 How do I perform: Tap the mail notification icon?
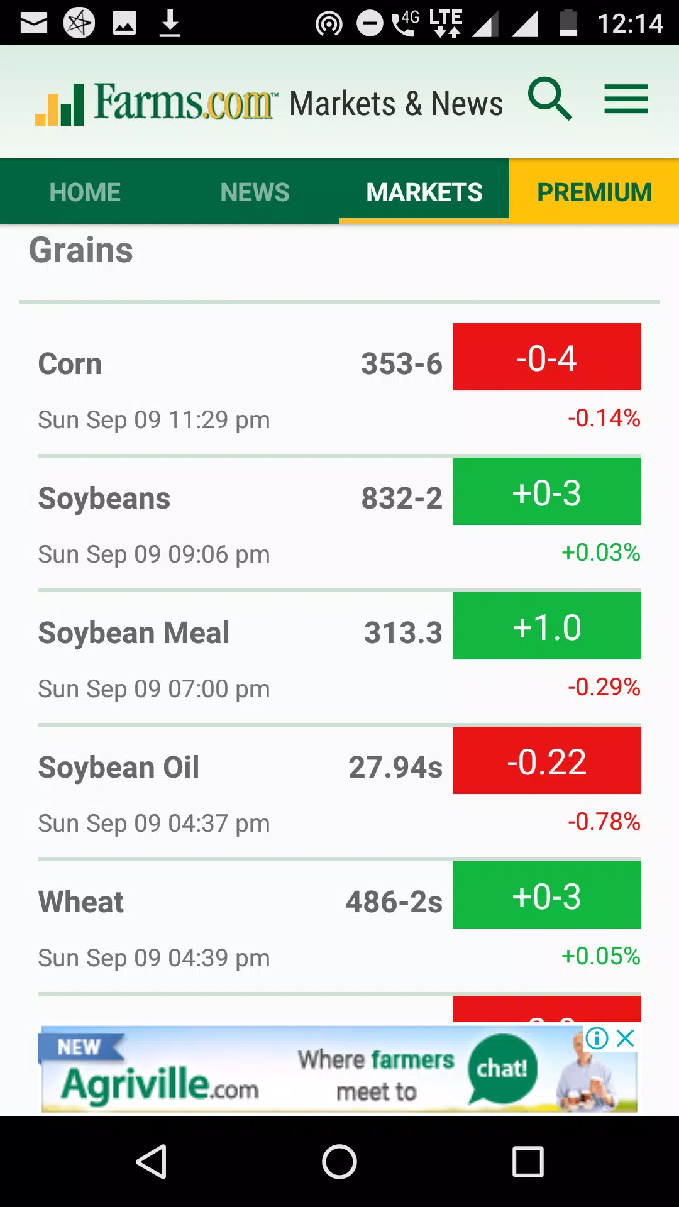click(34, 23)
